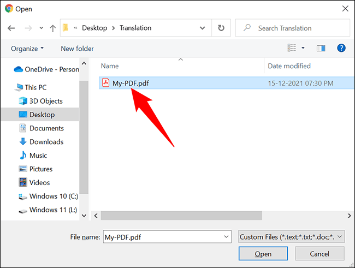Expand the view options arrow
This screenshot has height=268, width=355.
[x=303, y=48]
